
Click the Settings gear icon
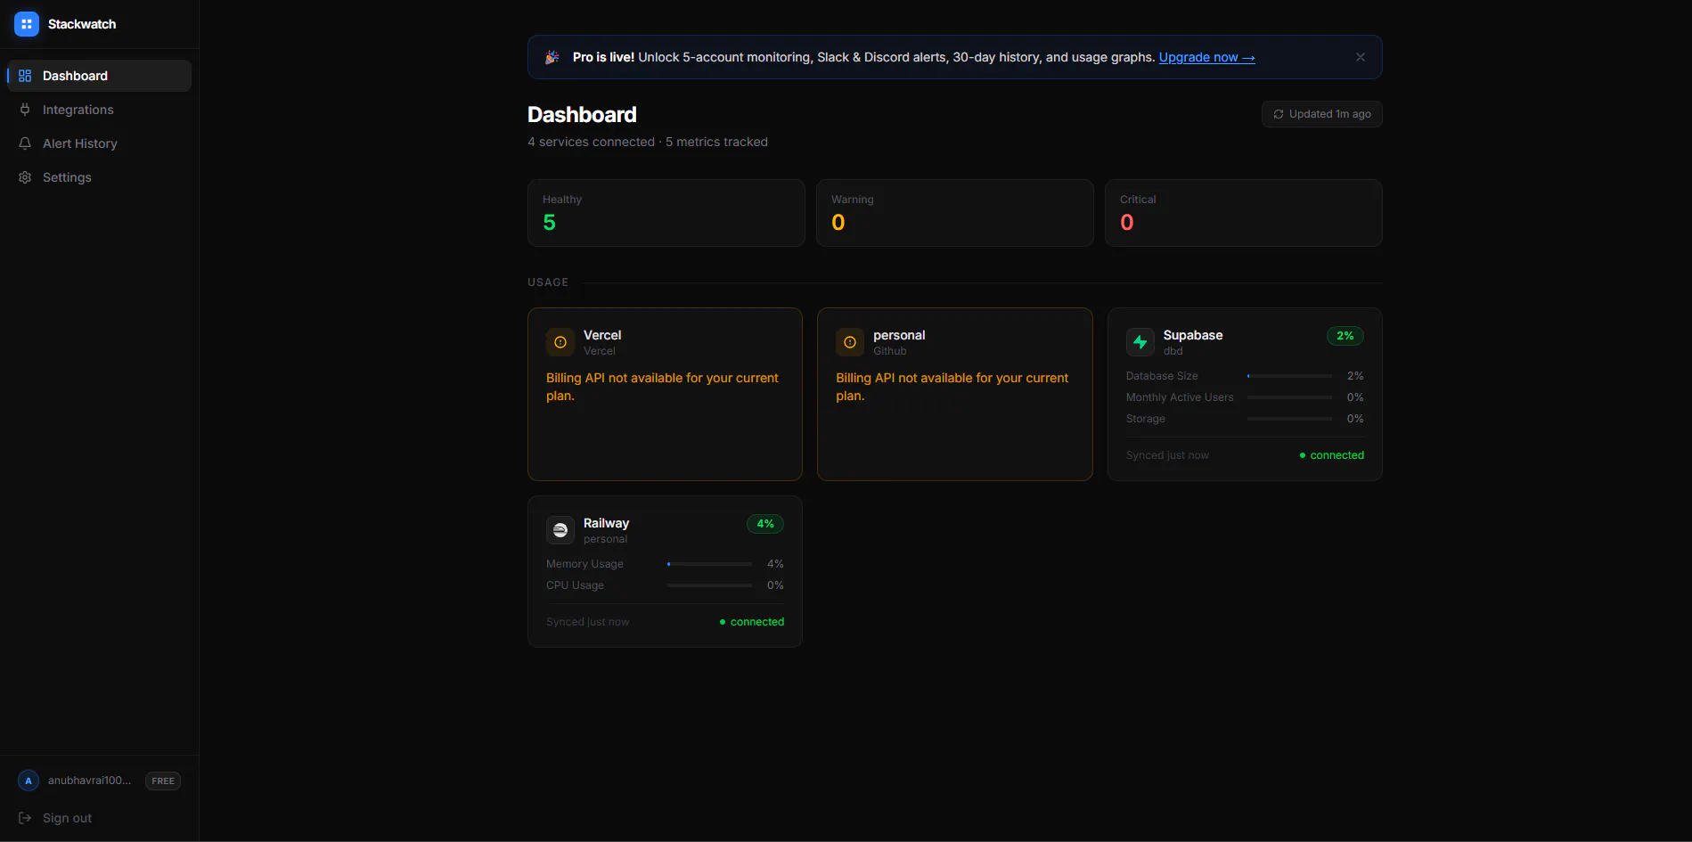[x=25, y=177]
